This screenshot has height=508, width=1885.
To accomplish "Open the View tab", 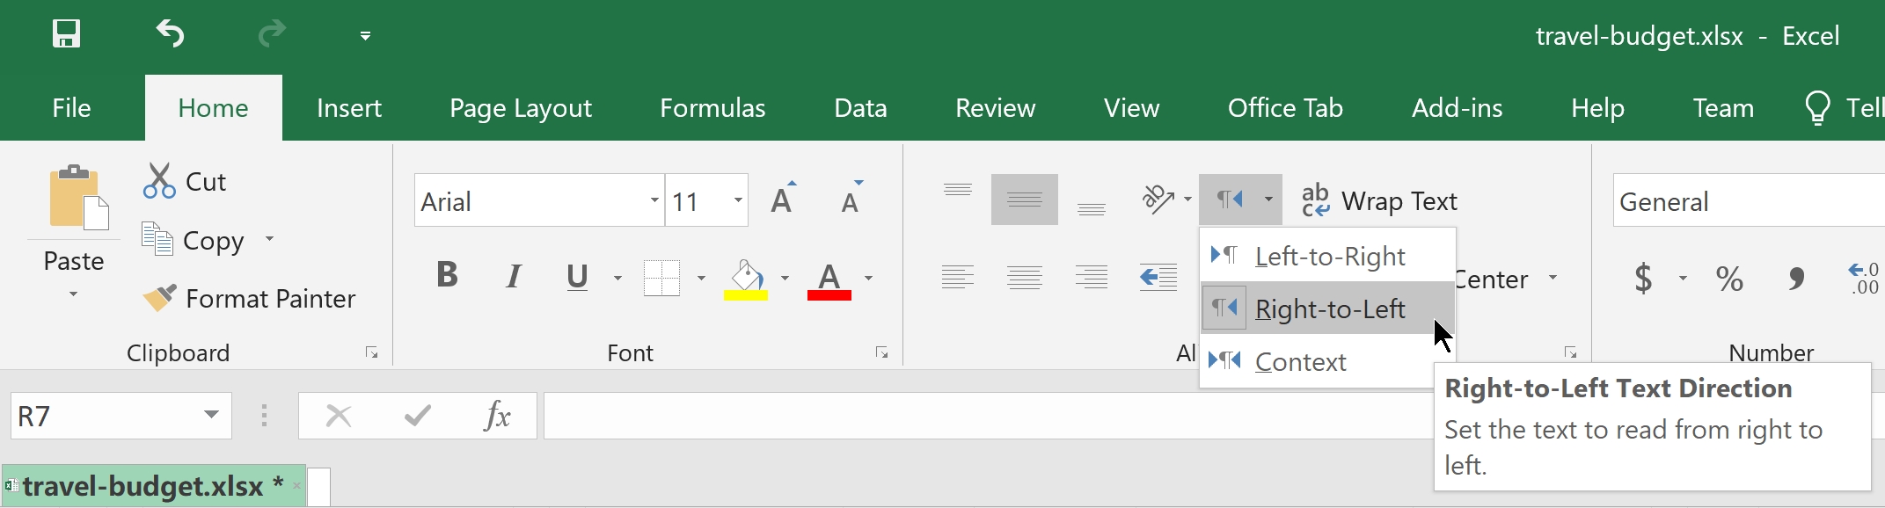I will pyautogui.click(x=1131, y=108).
